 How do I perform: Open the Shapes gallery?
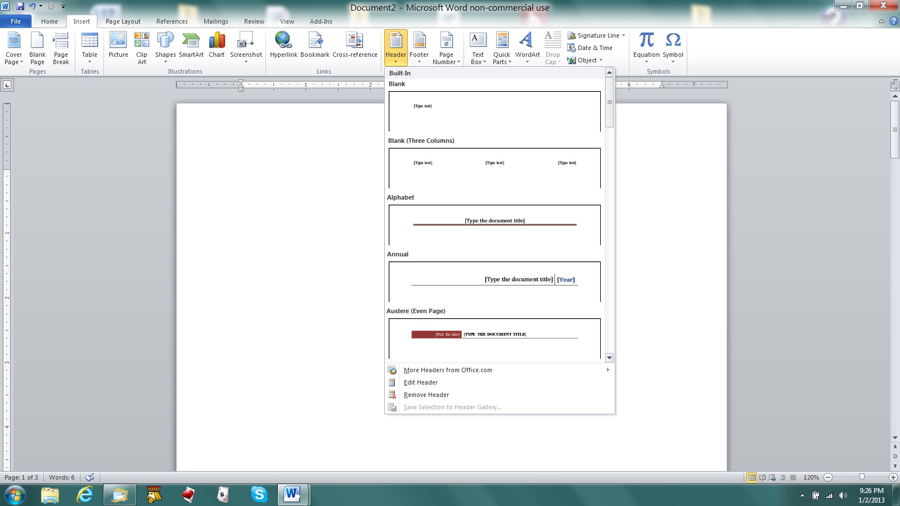coord(165,48)
